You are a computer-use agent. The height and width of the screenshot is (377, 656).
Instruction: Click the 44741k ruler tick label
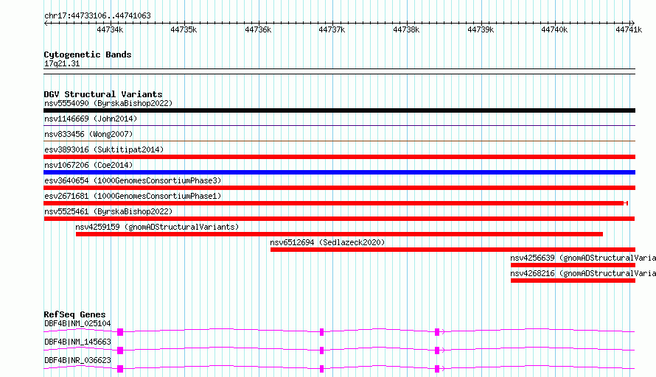629,29
